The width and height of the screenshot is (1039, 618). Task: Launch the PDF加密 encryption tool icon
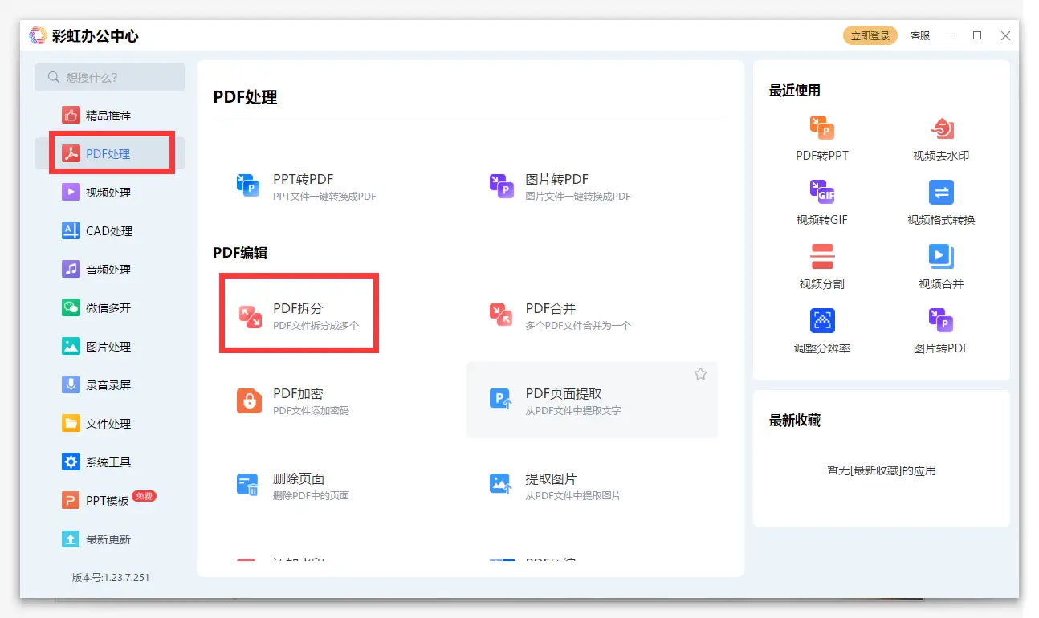249,400
